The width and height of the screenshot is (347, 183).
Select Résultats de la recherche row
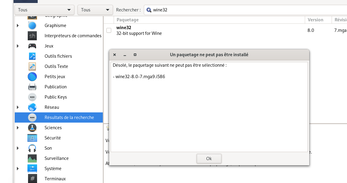point(59,117)
